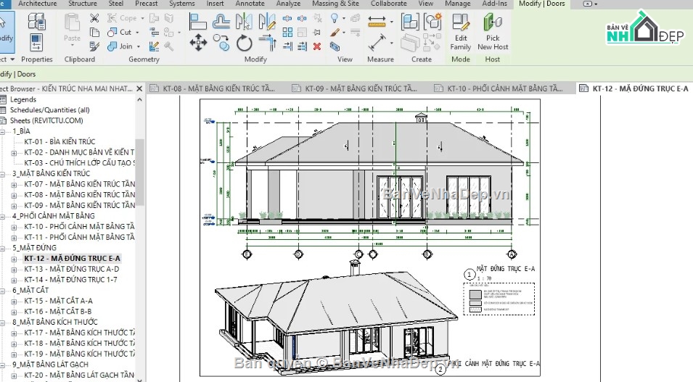Open the Annotate ribbon tab
The width and height of the screenshot is (693, 382).
click(x=250, y=4)
